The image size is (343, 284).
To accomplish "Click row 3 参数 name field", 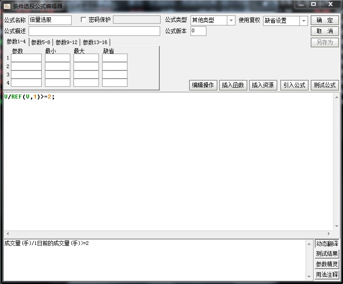I will [x=26, y=75].
